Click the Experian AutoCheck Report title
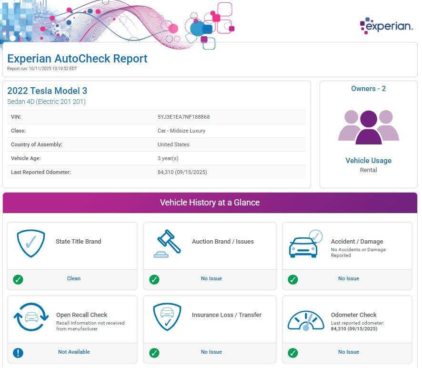Screen dimensions: 422x368 coord(77,59)
